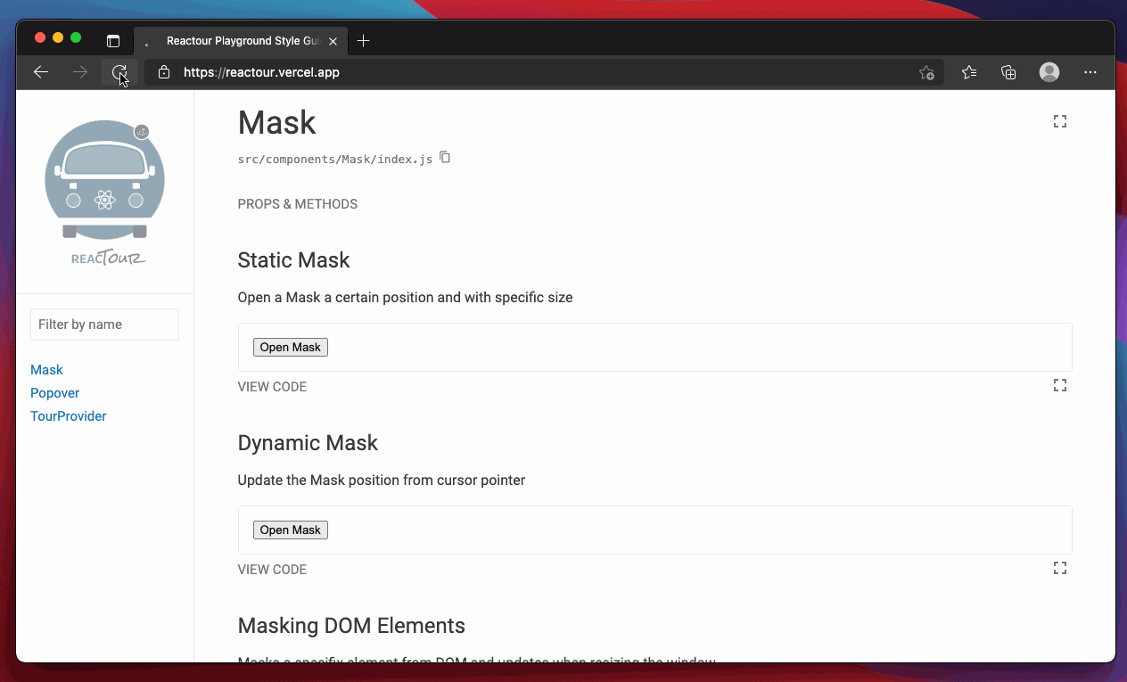
Task: Click the Mask page title
Action: click(276, 122)
